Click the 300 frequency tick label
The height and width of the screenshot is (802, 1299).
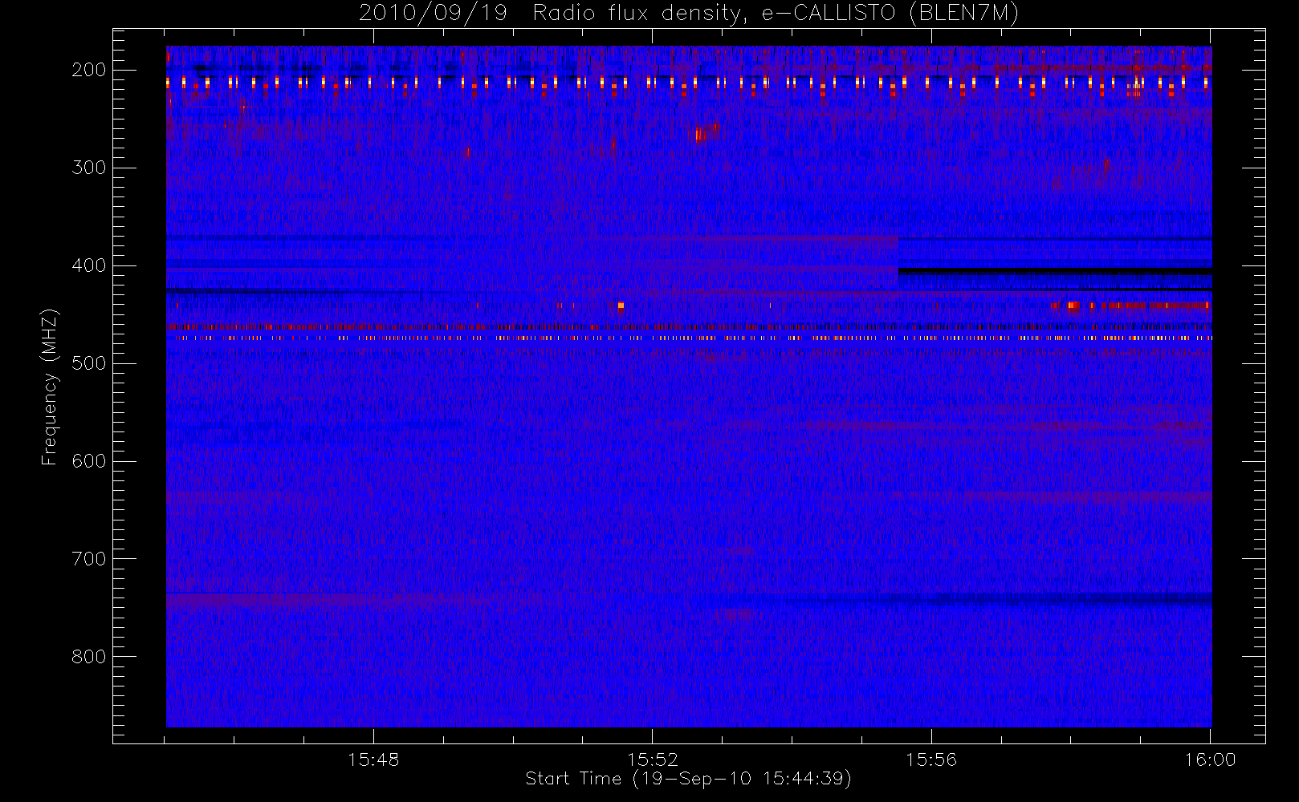(x=89, y=168)
